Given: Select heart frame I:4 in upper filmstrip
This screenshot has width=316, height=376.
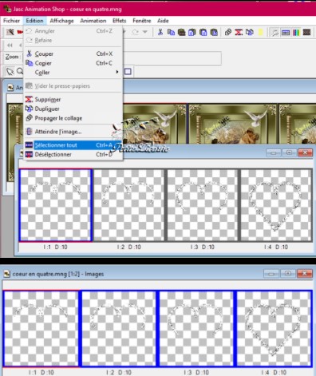Looking at the screenshot, I should pos(276,205).
